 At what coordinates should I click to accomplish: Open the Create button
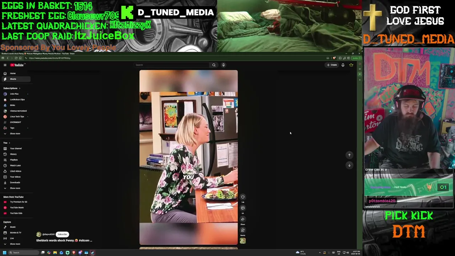[x=332, y=65]
